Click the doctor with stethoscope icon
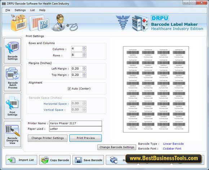 coord(65,23)
